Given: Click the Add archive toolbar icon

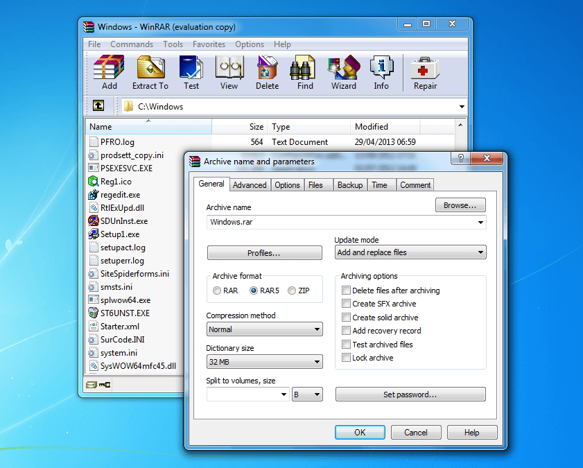Looking at the screenshot, I should pyautogui.click(x=107, y=69).
